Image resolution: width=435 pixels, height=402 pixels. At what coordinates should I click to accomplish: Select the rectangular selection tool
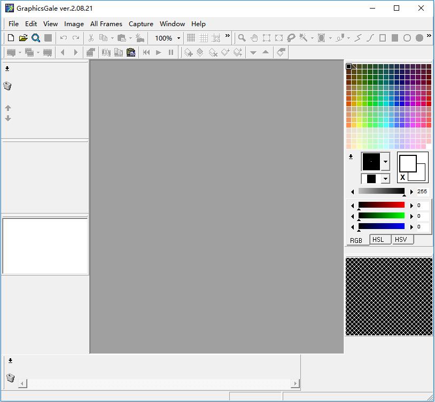[x=266, y=38]
